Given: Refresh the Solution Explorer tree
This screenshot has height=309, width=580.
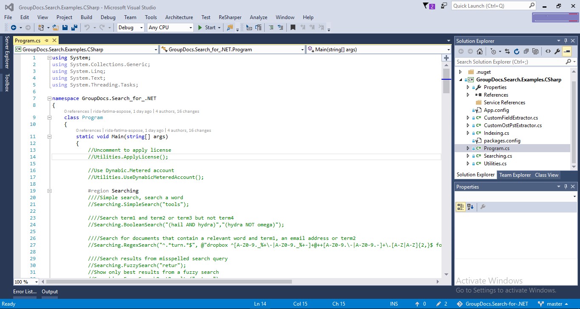Looking at the screenshot, I should pyautogui.click(x=517, y=51).
